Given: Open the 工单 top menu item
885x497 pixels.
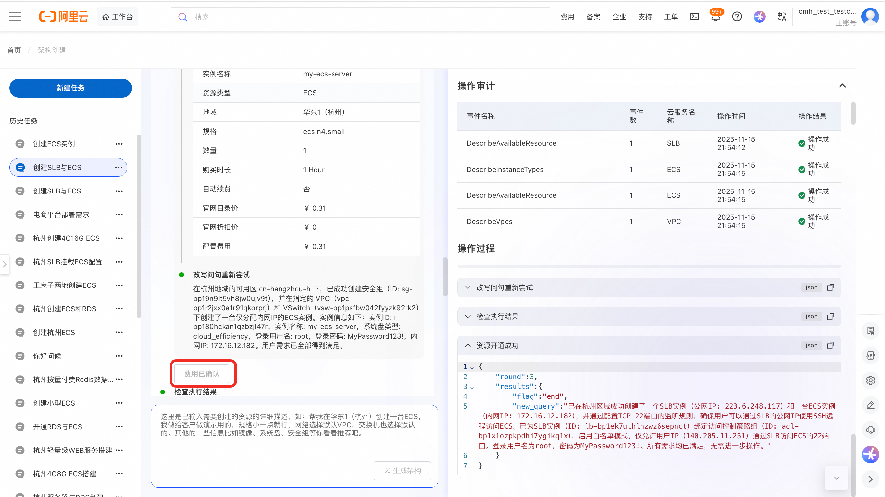Looking at the screenshot, I should click(x=671, y=17).
